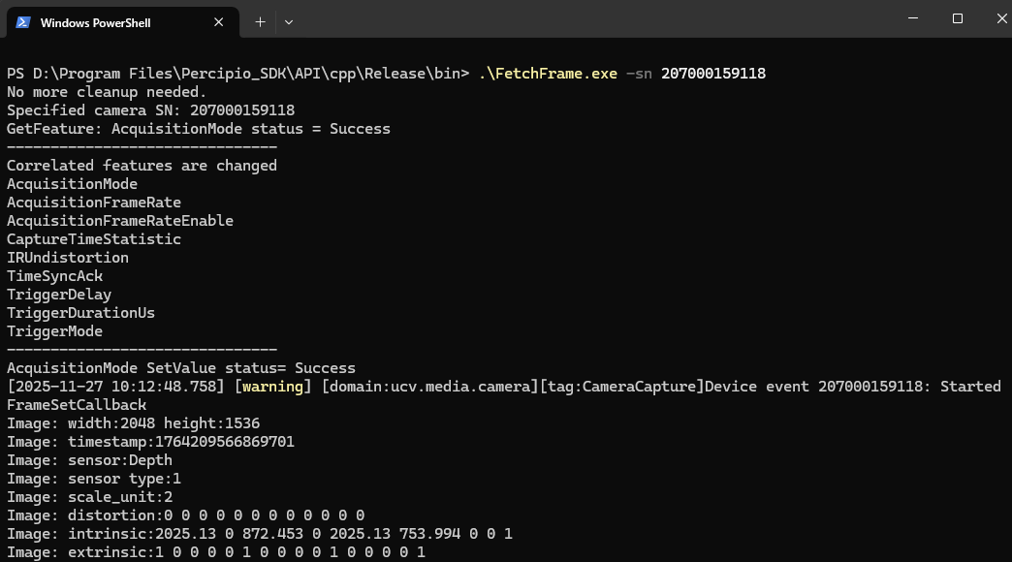Close the terminal window
Viewport: 1012px width, 562px height.
coord(1001,18)
